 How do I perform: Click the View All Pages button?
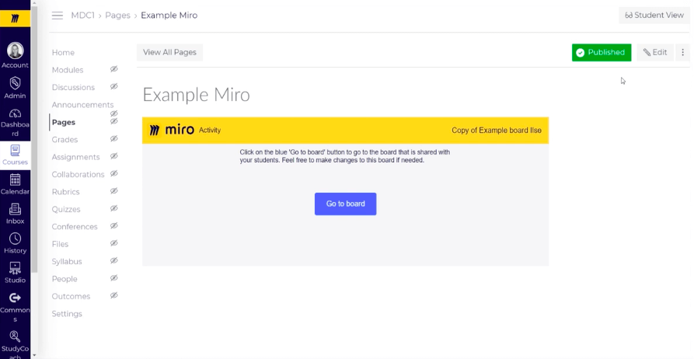click(169, 52)
